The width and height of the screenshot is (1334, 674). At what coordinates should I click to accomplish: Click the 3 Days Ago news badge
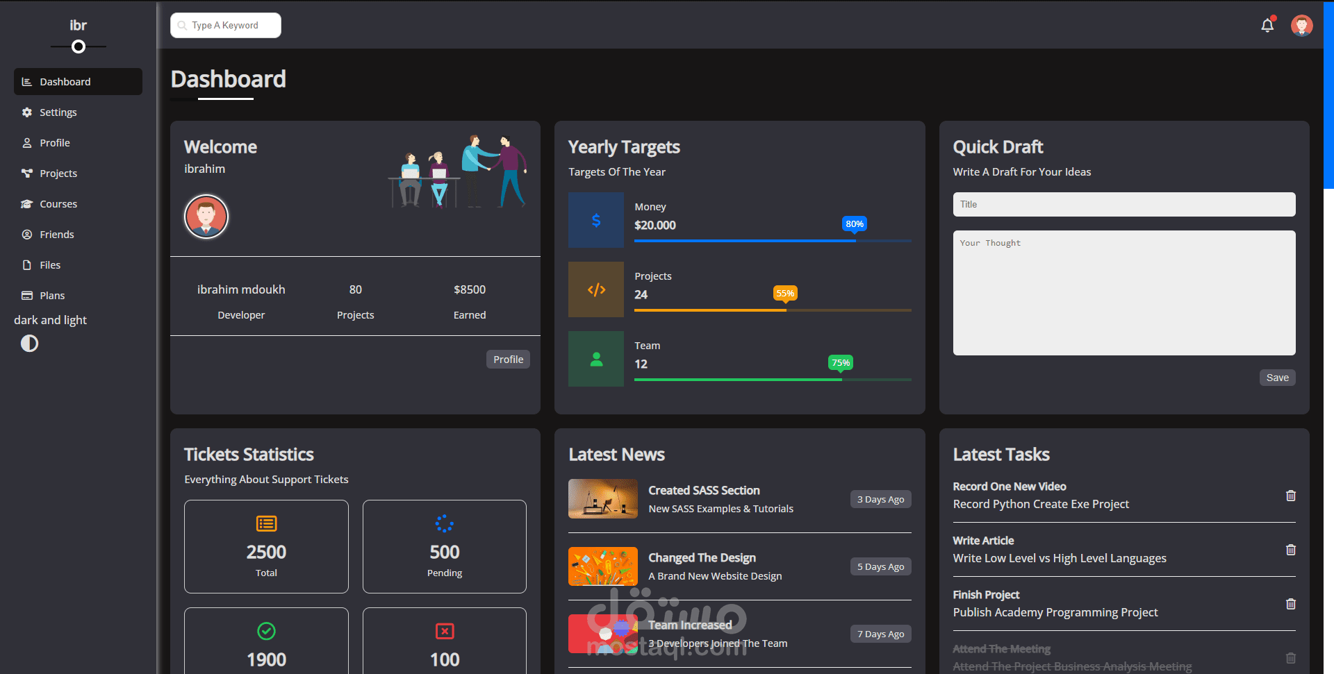880,499
